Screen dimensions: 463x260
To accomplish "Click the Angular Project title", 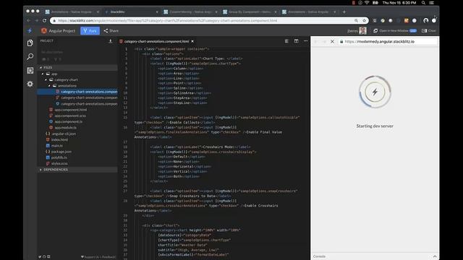I will point(62,30).
